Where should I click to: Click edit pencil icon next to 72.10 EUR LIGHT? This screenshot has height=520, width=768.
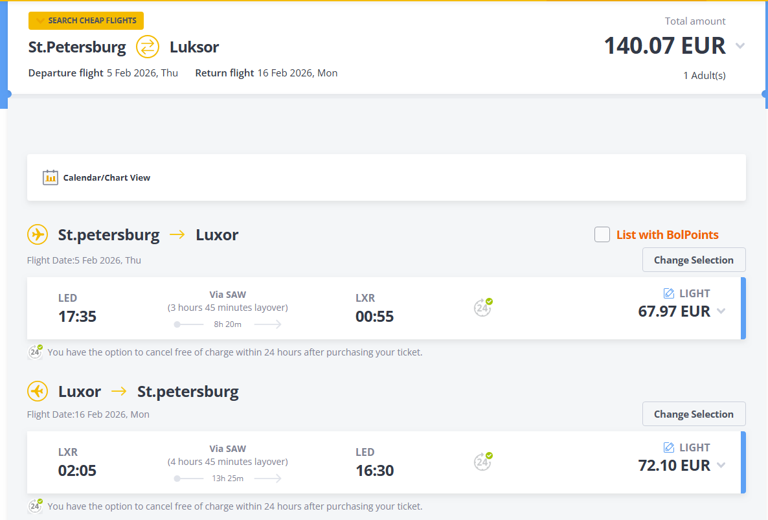click(x=669, y=447)
